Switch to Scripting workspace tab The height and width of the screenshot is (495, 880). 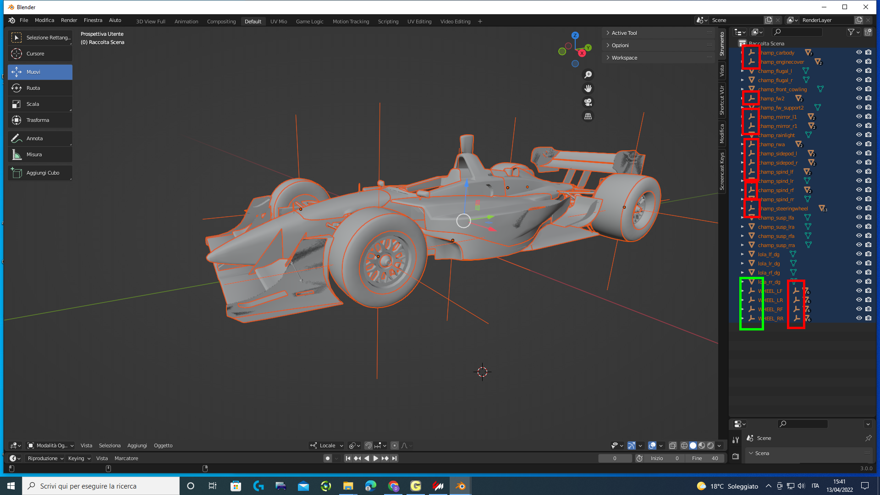(388, 22)
